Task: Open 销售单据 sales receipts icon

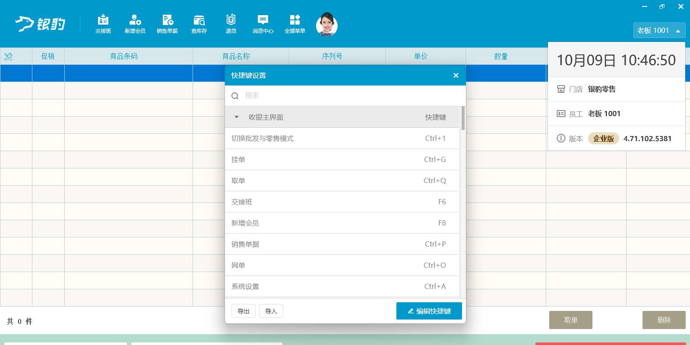Action: 167,24
